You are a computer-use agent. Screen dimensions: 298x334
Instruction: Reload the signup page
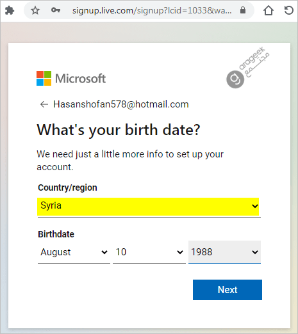pos(288,10)
